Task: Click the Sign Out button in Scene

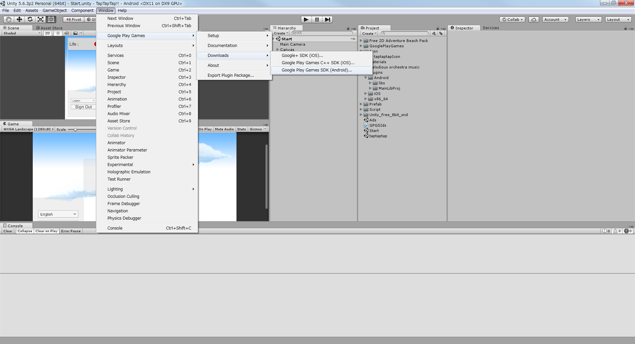Action: click(x=83, y=107)
